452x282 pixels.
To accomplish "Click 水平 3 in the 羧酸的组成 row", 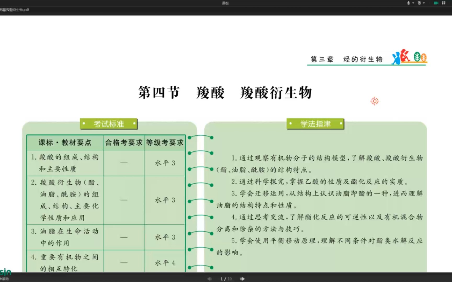I will [x=165, y=163].
